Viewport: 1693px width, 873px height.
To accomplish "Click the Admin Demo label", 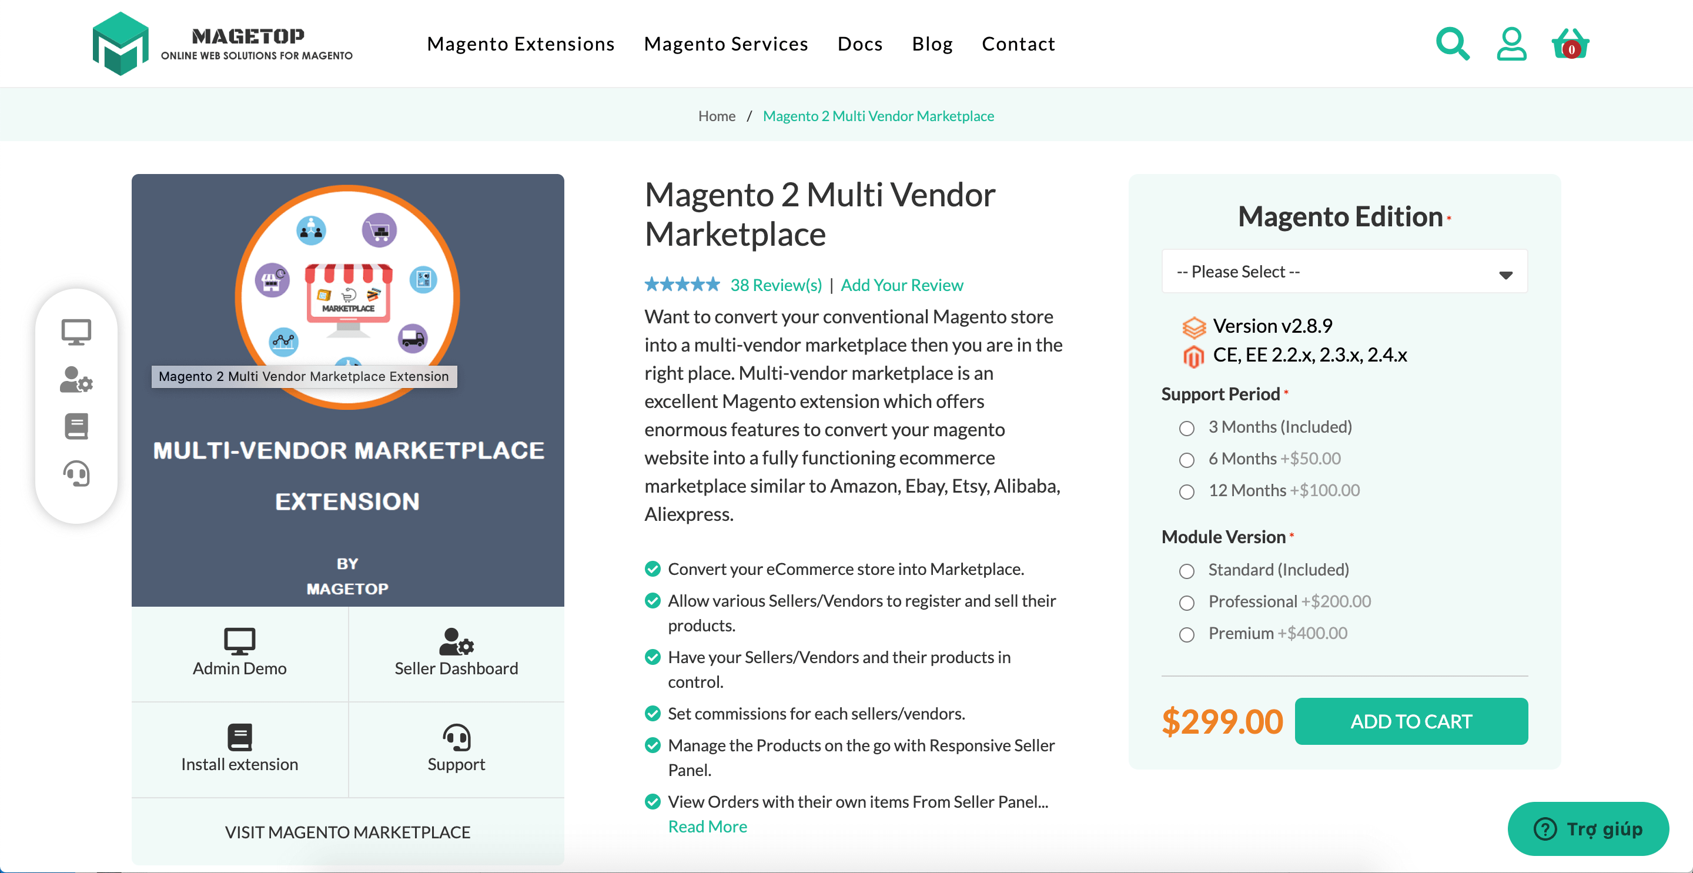I will coord(239,668).
